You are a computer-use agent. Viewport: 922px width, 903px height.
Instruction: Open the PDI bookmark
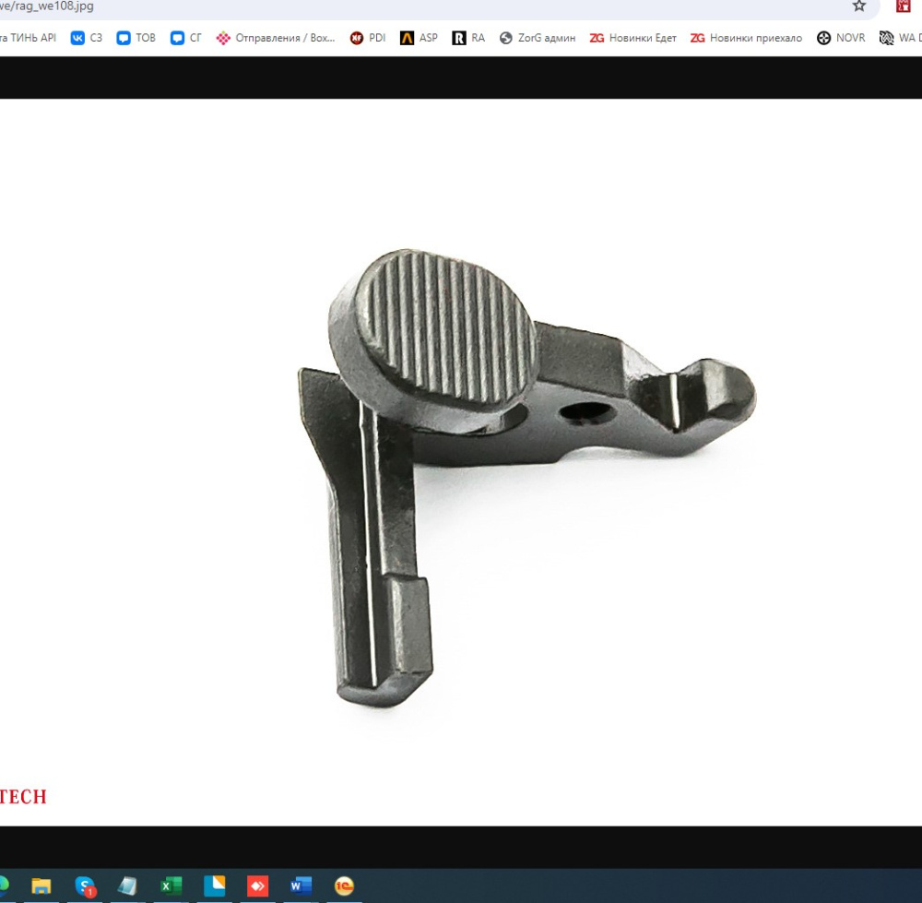[368, 38]
